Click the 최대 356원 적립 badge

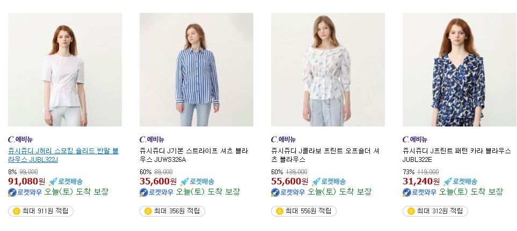pos(172,211)
